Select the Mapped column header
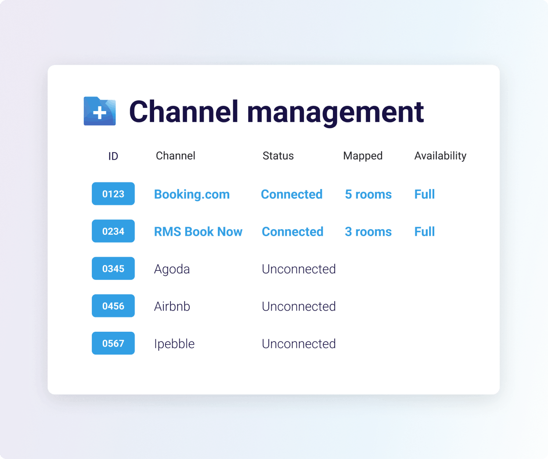This screenshot has height=459, width=548. [x=363, y=156]
